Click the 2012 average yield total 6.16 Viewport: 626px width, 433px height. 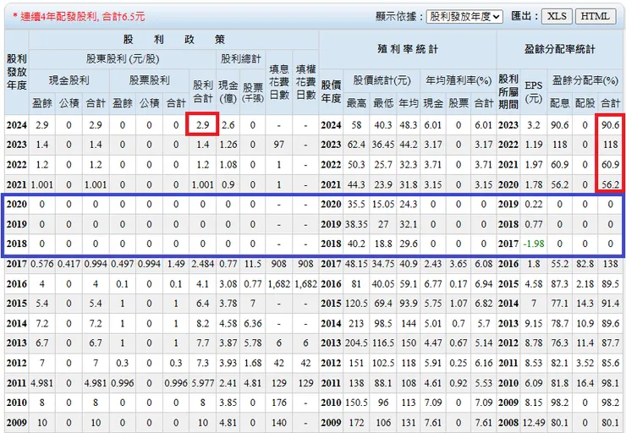coord(484,363)
